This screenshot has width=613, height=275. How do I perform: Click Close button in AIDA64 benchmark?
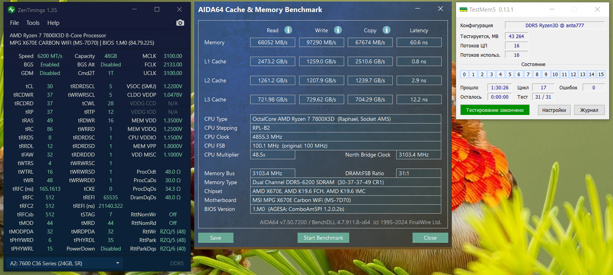pyautogui.click(x=430, y=238)
